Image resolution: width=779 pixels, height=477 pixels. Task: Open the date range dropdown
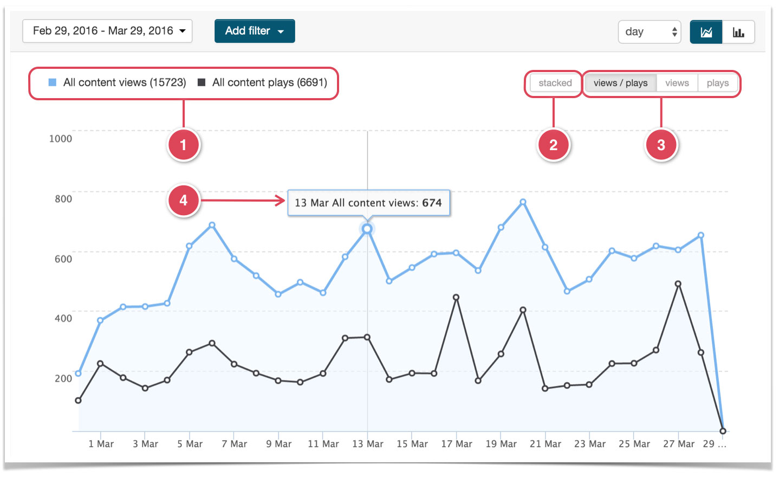(x=107, y=31)
